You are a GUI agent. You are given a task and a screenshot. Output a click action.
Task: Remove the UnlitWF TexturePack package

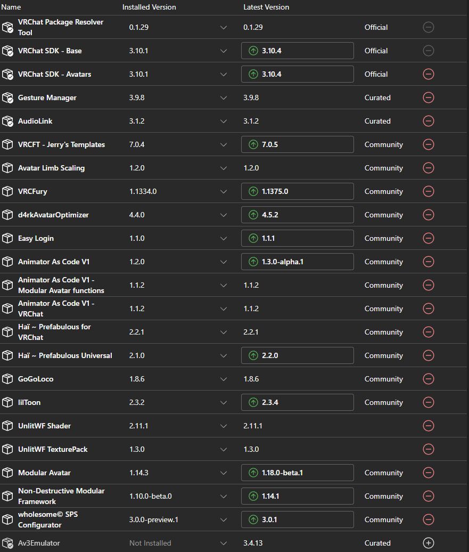point(428,449)
